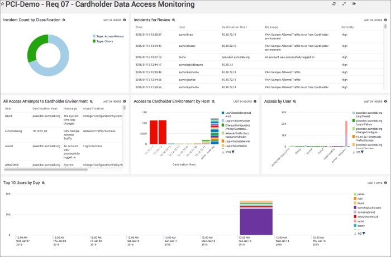The width and height of the screenshot is (391, 257).
Task: Open search magnifier for Incident Count by Classification
Action: [64, 20]
